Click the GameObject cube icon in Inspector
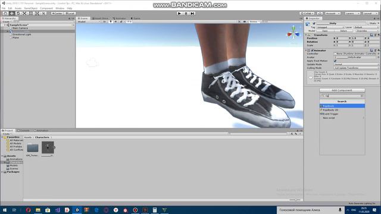 308,24
